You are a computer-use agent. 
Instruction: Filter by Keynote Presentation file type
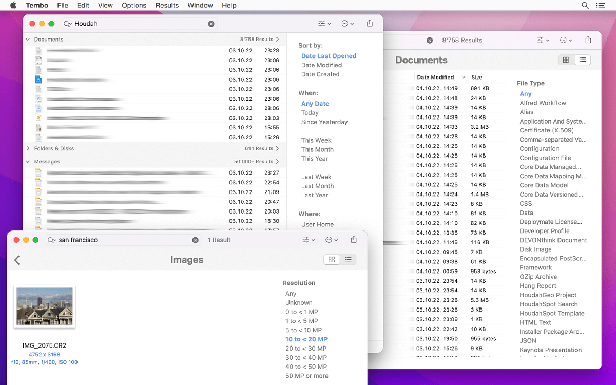click(550, 350)
